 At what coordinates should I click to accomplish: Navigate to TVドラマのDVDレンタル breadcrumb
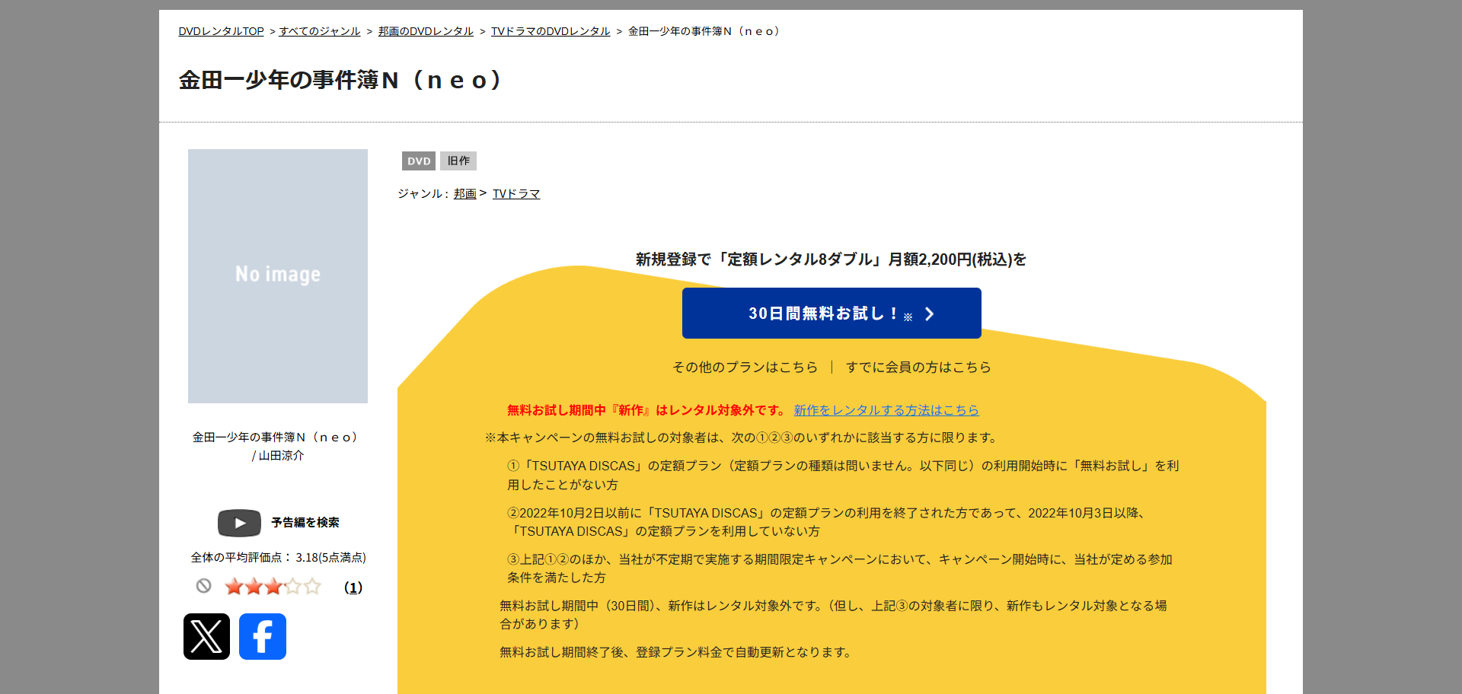tap(551, 31)
